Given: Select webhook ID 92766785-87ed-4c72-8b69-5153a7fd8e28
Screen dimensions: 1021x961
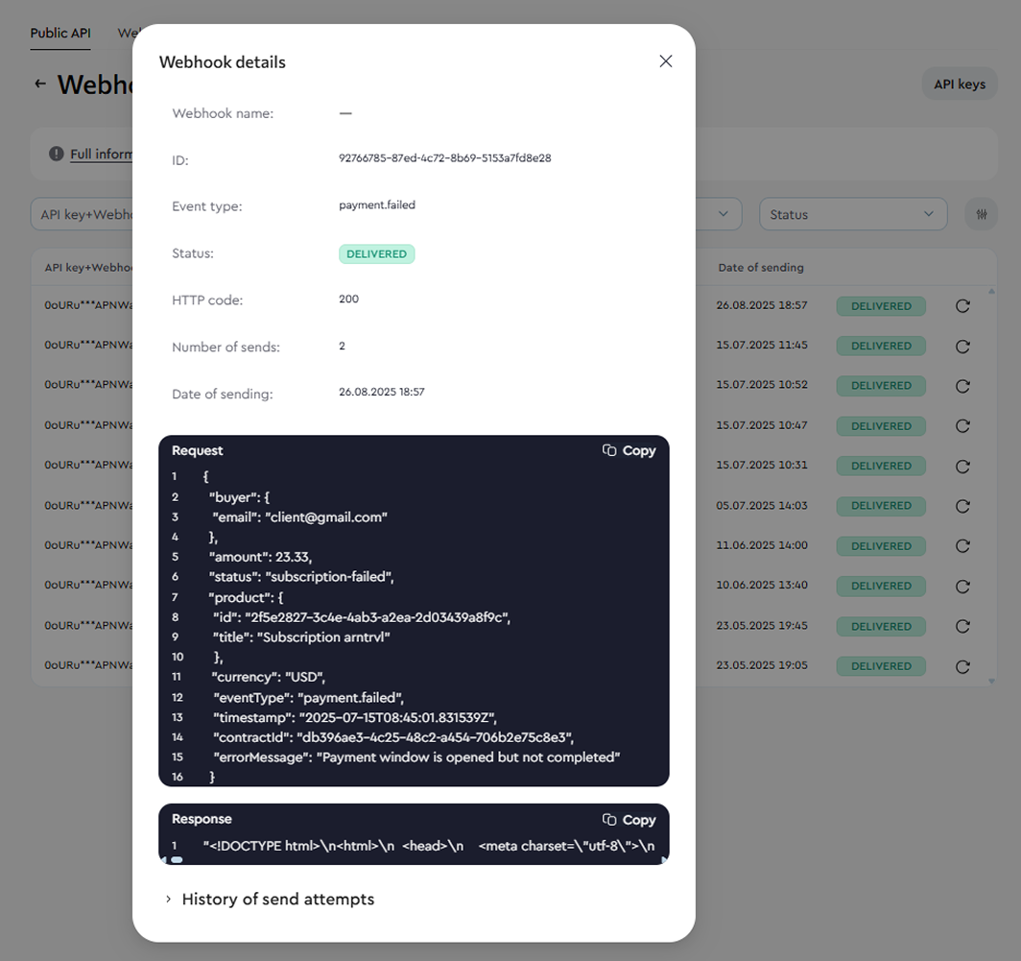Looking at the screenshot, I should click(x=444, y=158).
